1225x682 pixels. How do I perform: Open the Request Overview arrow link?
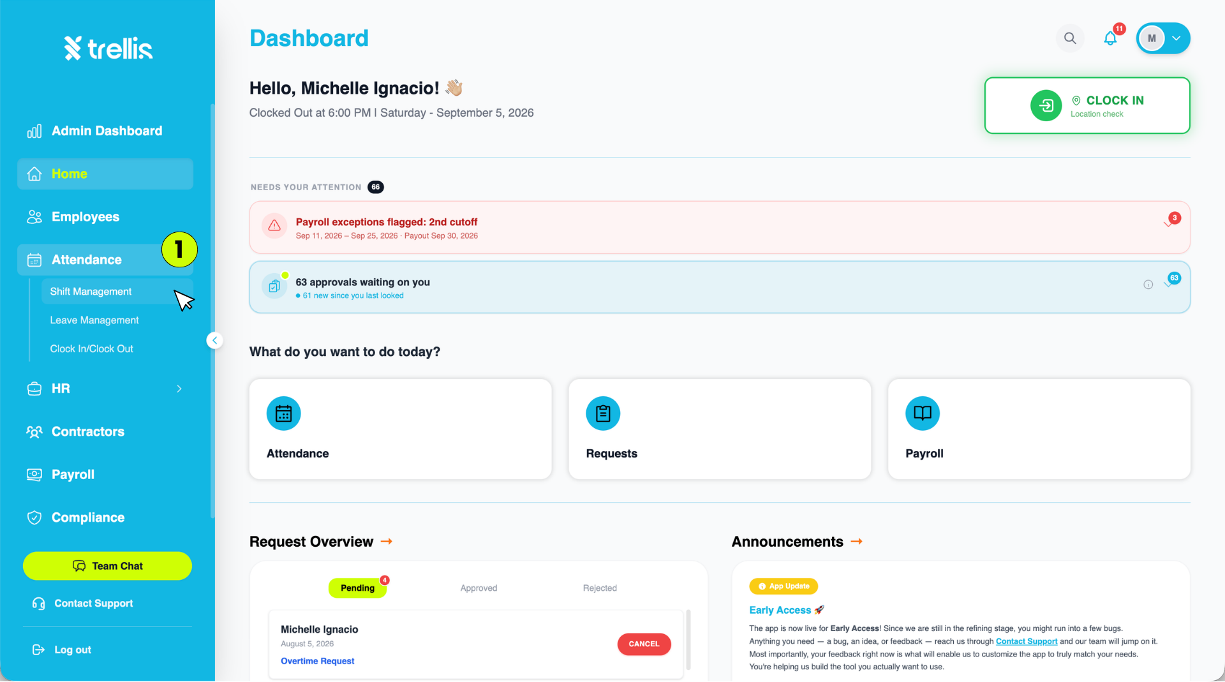[x=387, y=542]
